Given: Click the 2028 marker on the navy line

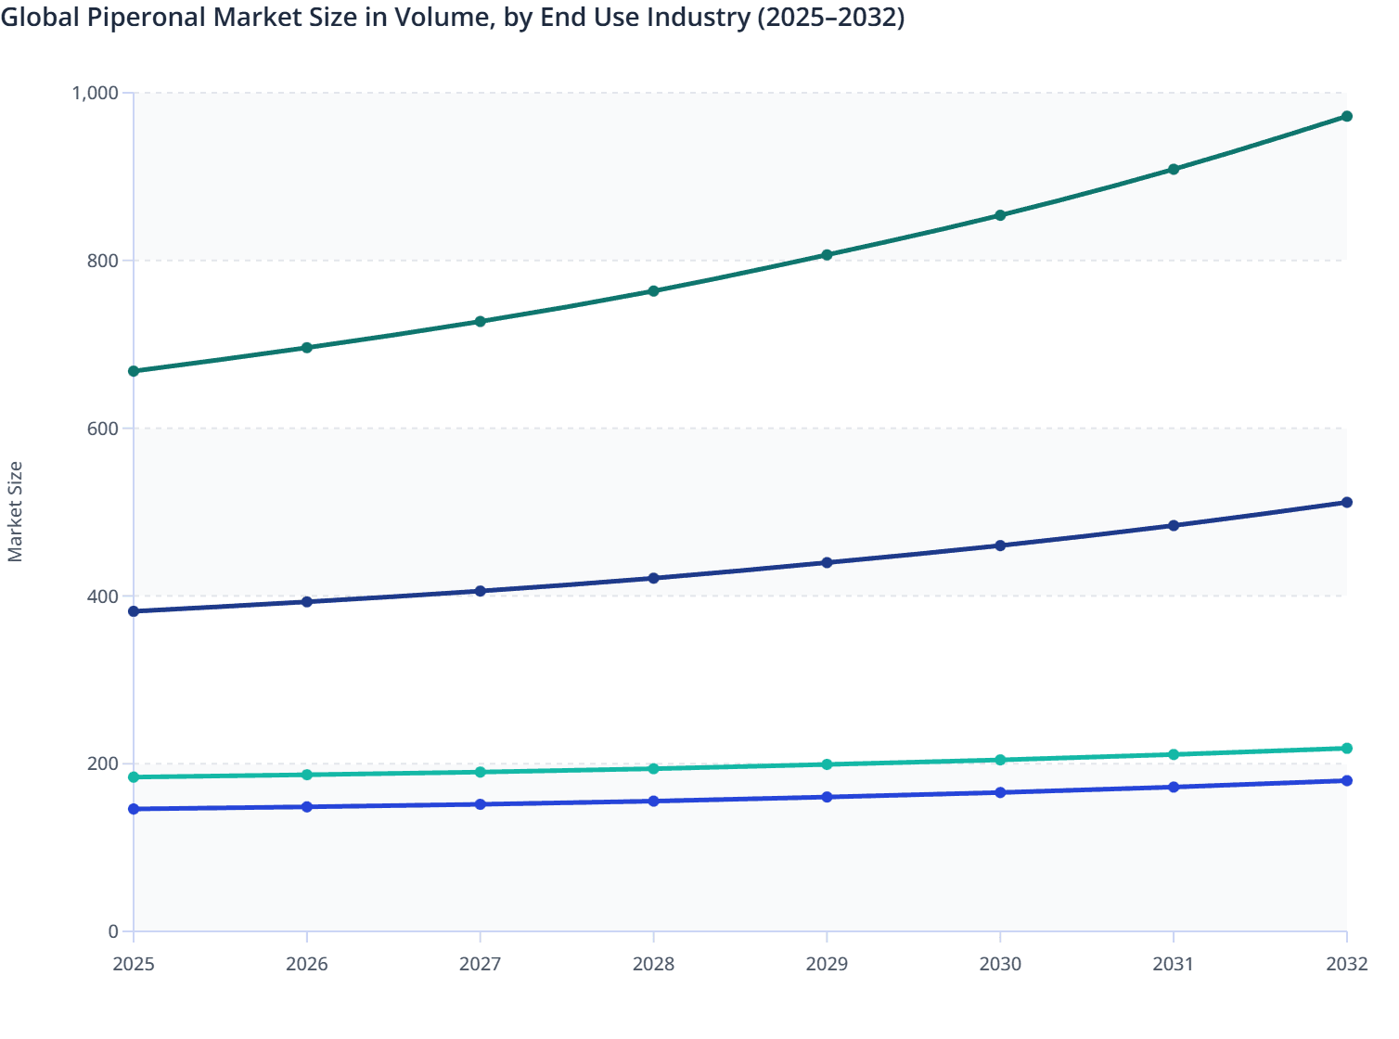Looking at the screenshot, I should [x=655, y=577].
